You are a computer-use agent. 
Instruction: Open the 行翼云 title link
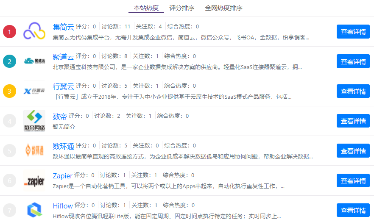coord(64,86)
